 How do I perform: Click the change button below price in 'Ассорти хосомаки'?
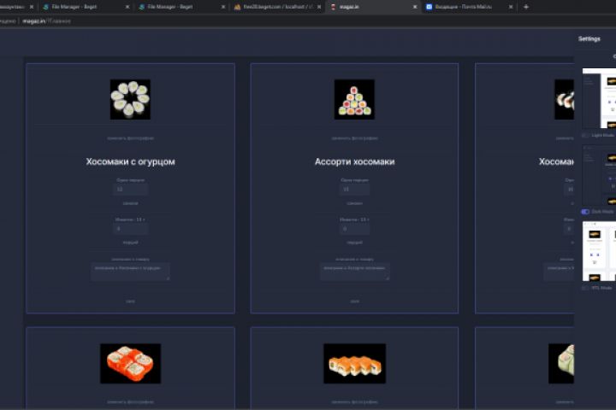click(355, 203)
